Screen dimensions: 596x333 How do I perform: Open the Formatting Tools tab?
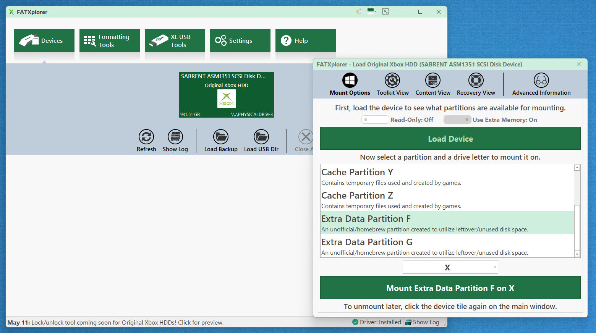(110, 41)
